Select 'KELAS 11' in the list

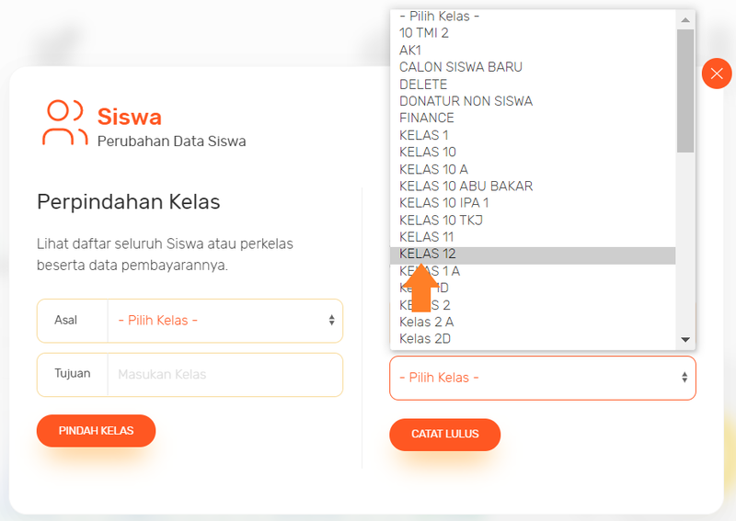point(533,237)
